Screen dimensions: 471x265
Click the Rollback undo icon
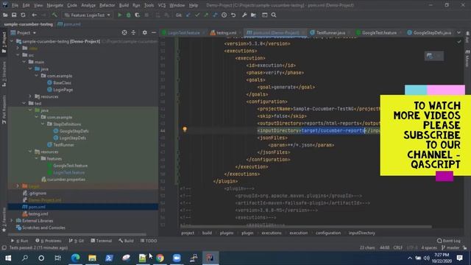pyautogui.click(x=233, y=15)
